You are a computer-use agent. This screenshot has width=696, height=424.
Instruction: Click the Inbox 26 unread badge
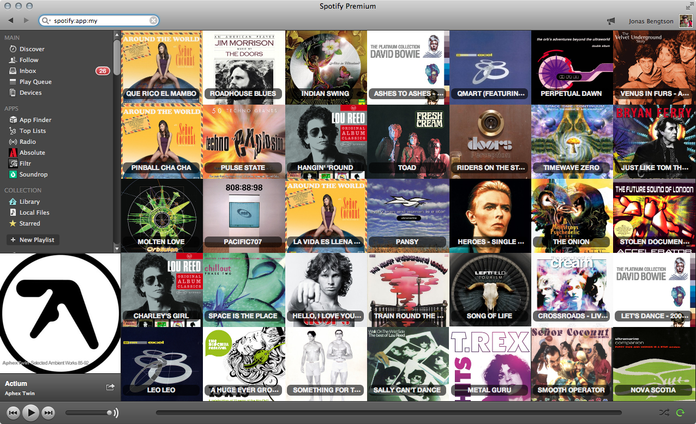[x=103, y=71]
